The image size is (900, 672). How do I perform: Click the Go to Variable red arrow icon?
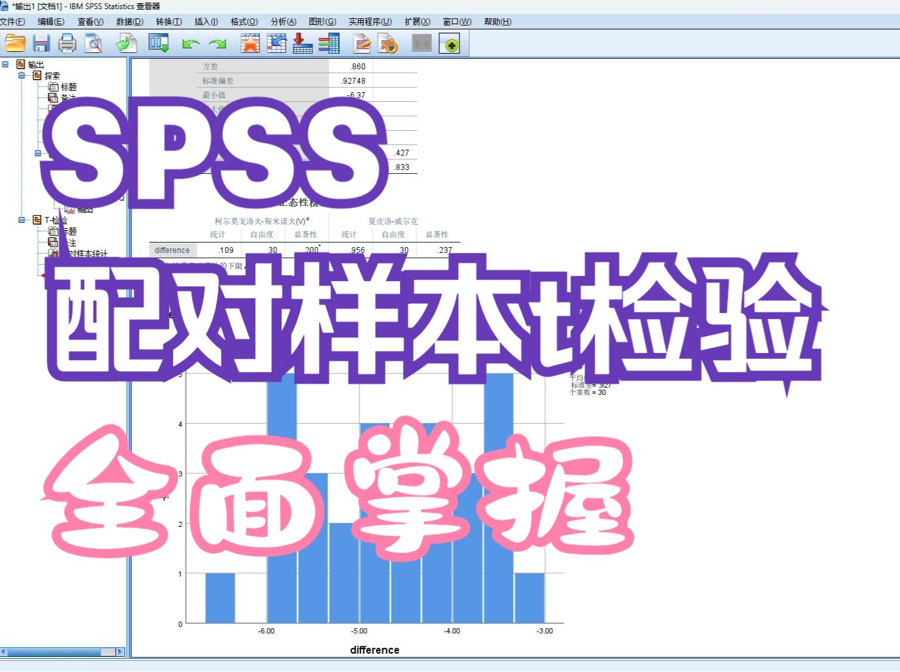click(x=302, y=44)
